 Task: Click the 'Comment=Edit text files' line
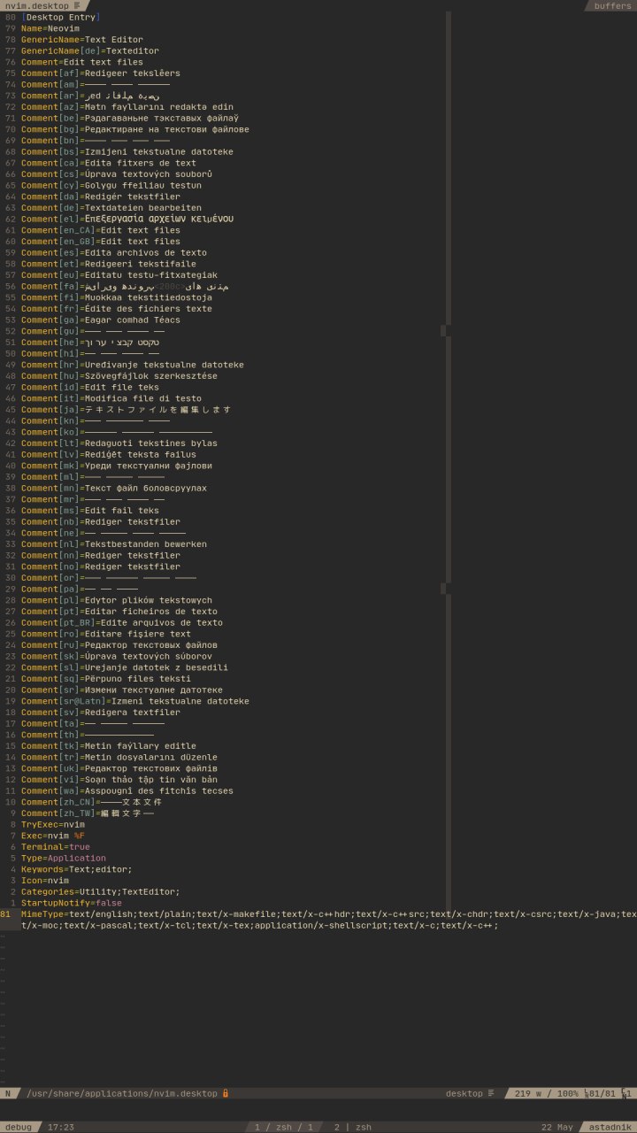[82, 62]
